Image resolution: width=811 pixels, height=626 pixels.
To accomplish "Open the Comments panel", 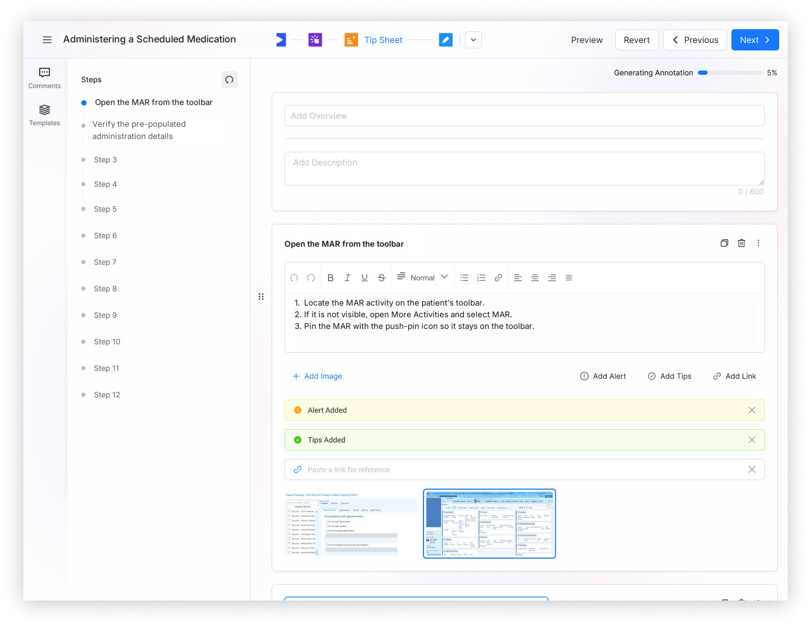I will pyautogui.click(x=45, y=78).
